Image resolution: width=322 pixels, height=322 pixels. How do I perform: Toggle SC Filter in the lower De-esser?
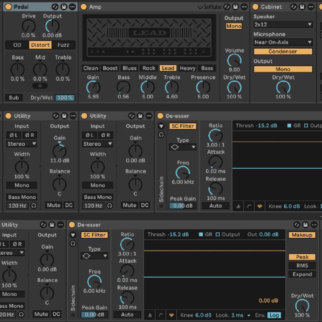[94, 235]
